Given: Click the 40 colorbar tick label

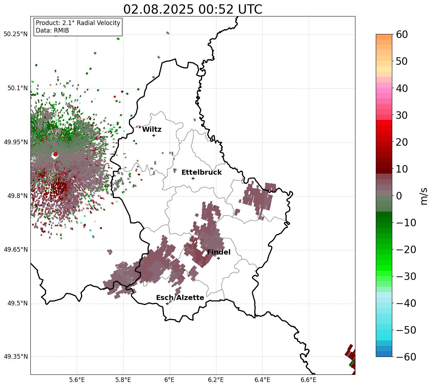Looking at the screenshot, I should [x=402, y=88].
